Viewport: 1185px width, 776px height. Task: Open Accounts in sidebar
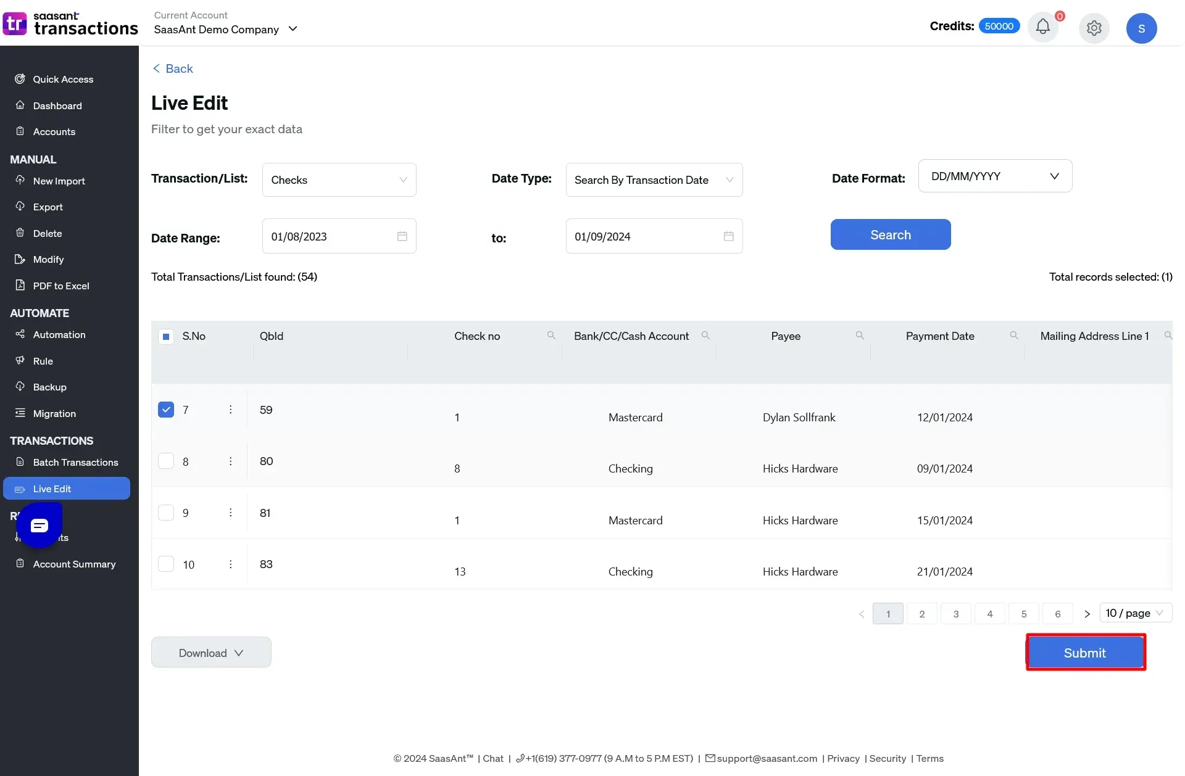pos(54,131)
